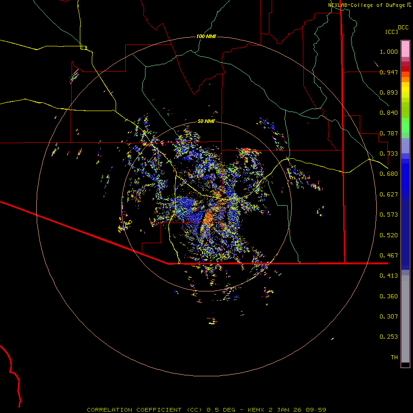Click the 1.000 legend value
The width and height of the screenshot is (413, 413).
pyautogui.click(x=389, y=51)
